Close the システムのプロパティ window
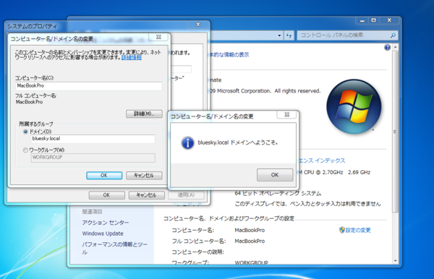This screenshot has width=434, height=279. coord(198,25)
